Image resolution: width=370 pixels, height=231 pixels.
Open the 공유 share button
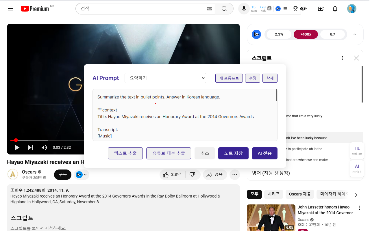(x=214, y=175)
